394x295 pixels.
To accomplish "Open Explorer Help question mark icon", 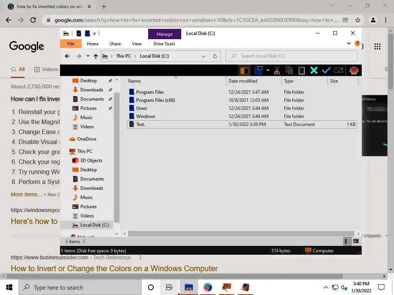I will pos(357,43).
